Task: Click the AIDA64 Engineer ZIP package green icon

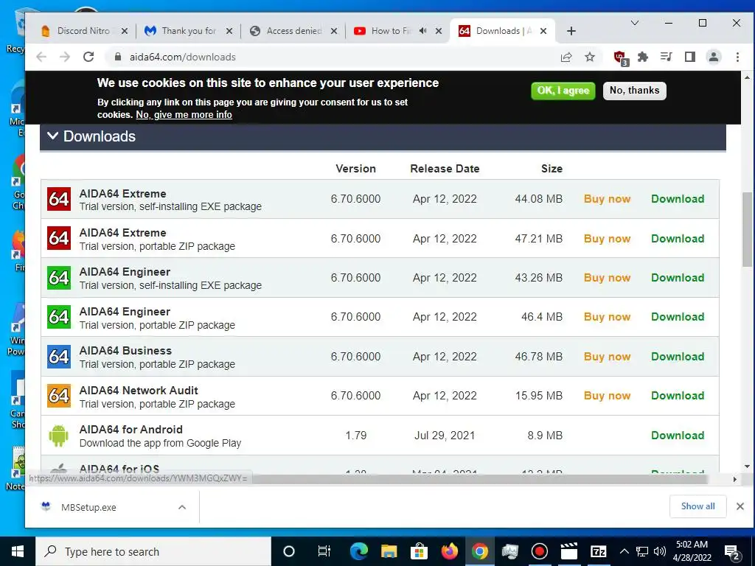Action: [59, 317]
